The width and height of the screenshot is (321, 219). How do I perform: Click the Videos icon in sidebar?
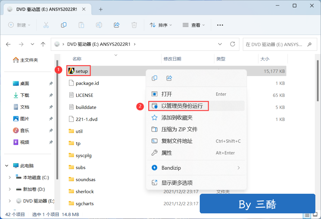(x=16, y=142)
